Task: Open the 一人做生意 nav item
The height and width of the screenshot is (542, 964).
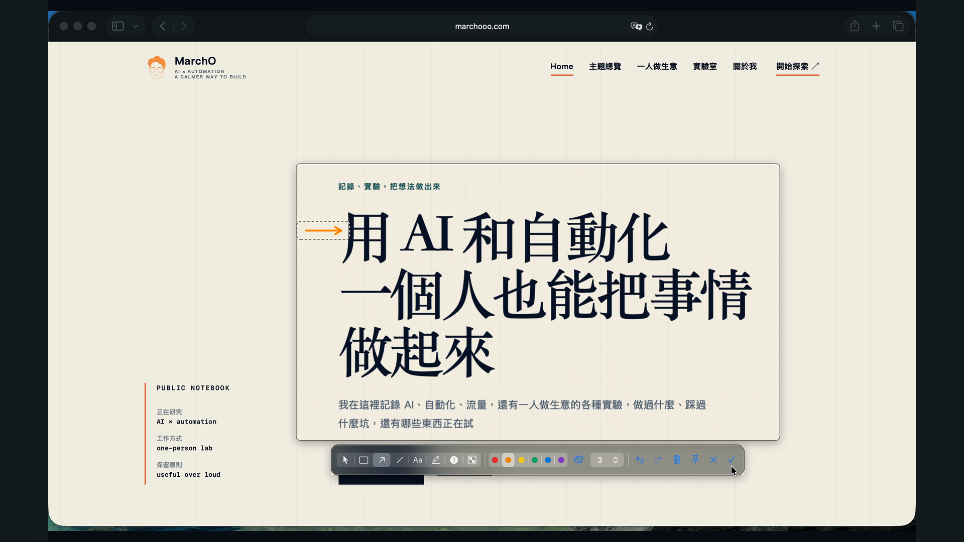Action: click(657, 66)
